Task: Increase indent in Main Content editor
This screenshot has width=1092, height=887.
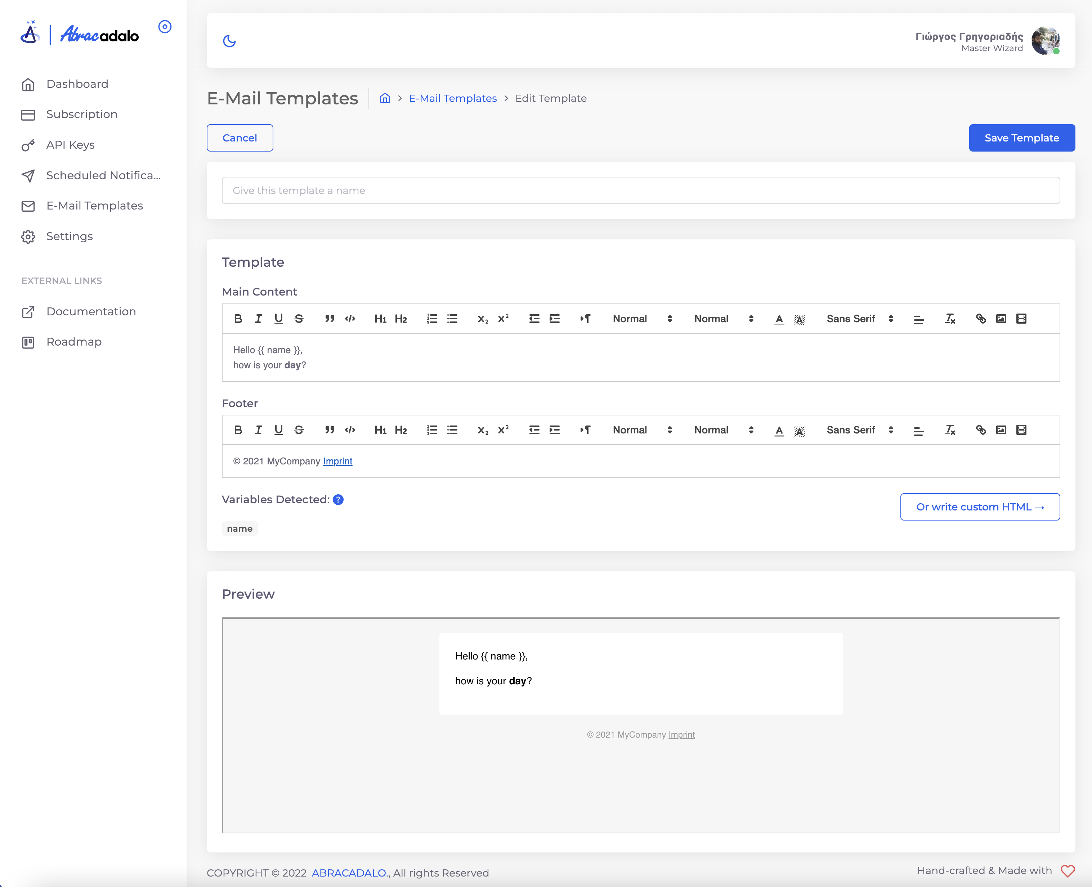Action: [555, 319]
